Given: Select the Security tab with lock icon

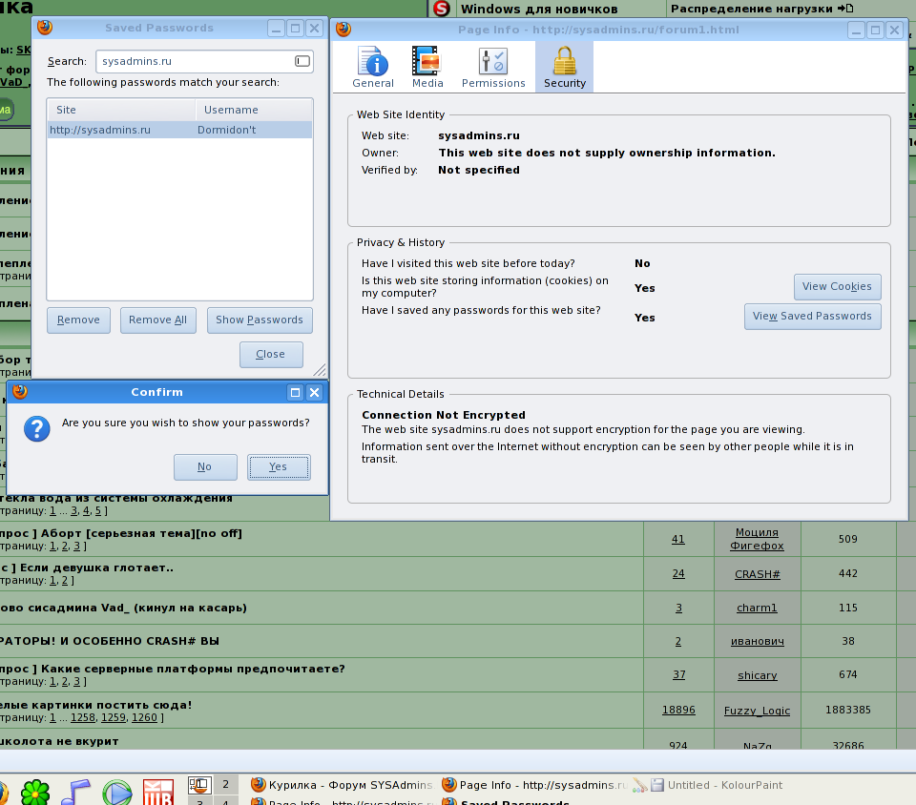Looking at the screenshot, I should 564,68.
